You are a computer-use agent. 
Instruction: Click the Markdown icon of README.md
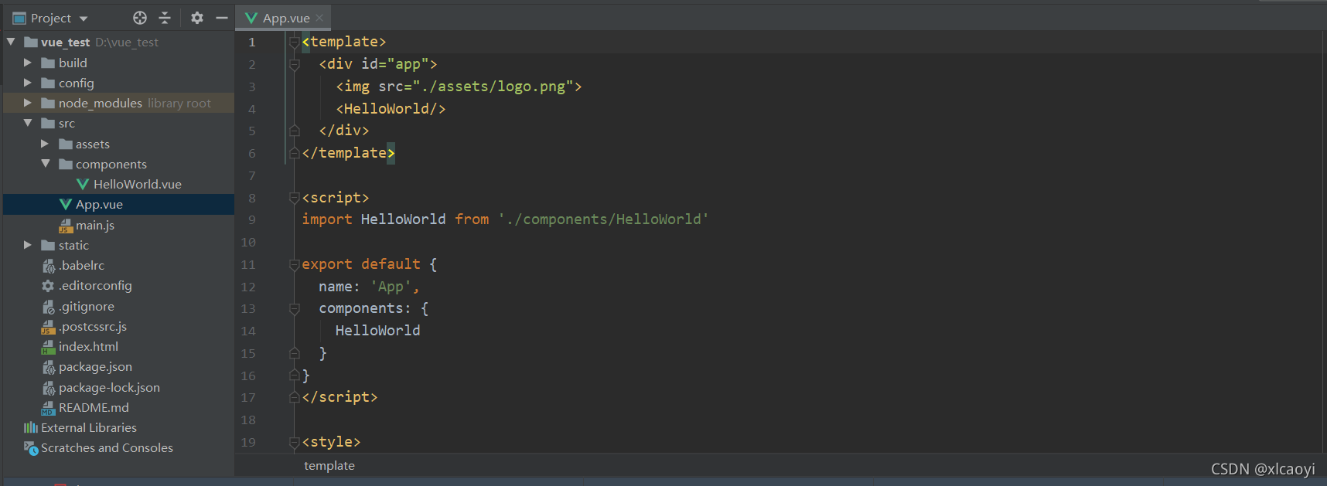(x=48, y=408)
